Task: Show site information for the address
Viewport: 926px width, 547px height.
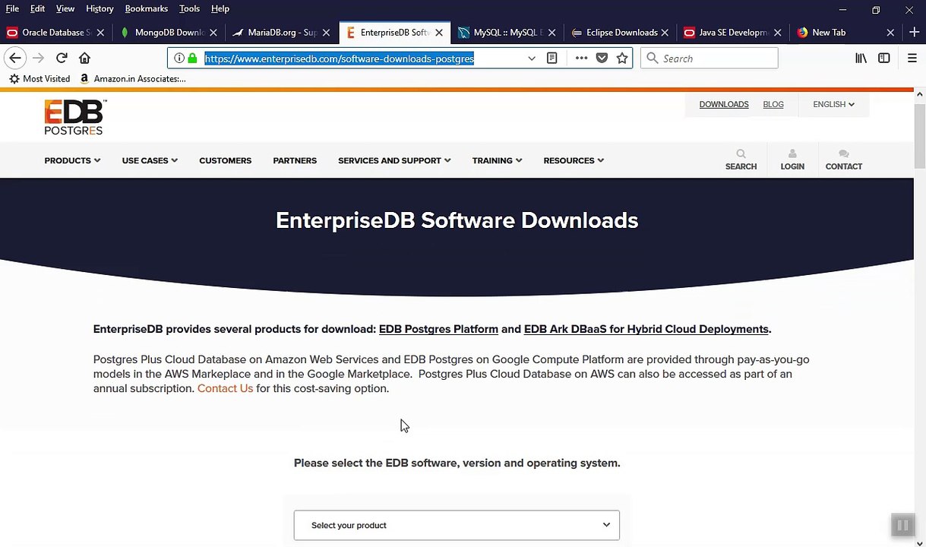Action: (x=179, y=58)
